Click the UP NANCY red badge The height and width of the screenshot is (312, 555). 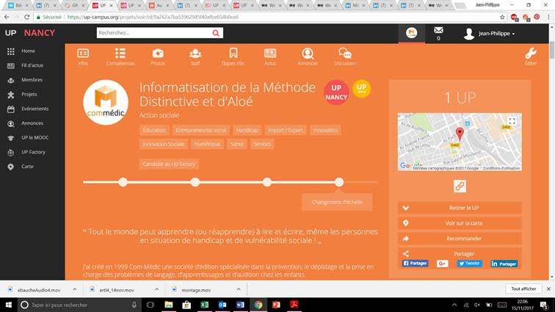click(x=336, y=92)
